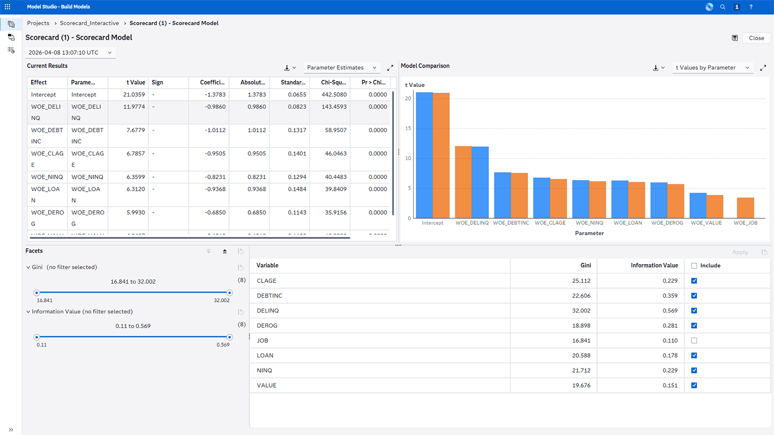Viewport: 774px width, 435px height.
Task: Uncheck the Include checkbox for DELINQ
Action: [694, 310]
